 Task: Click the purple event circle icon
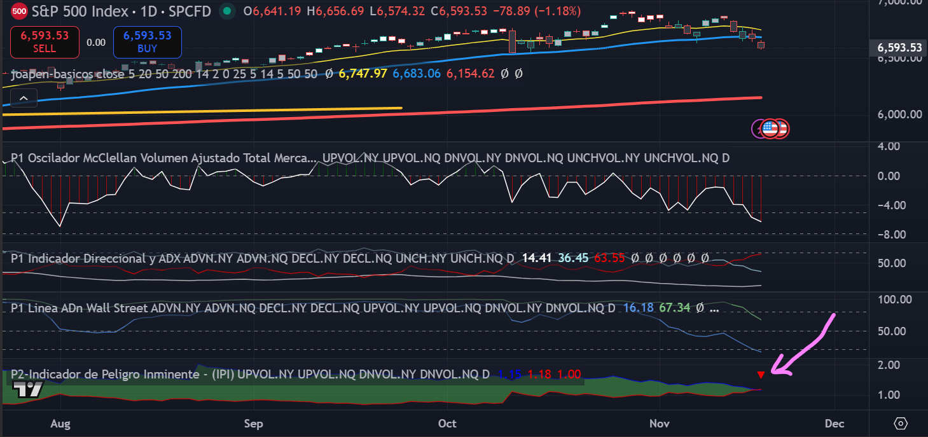click(x=759, y=128)
